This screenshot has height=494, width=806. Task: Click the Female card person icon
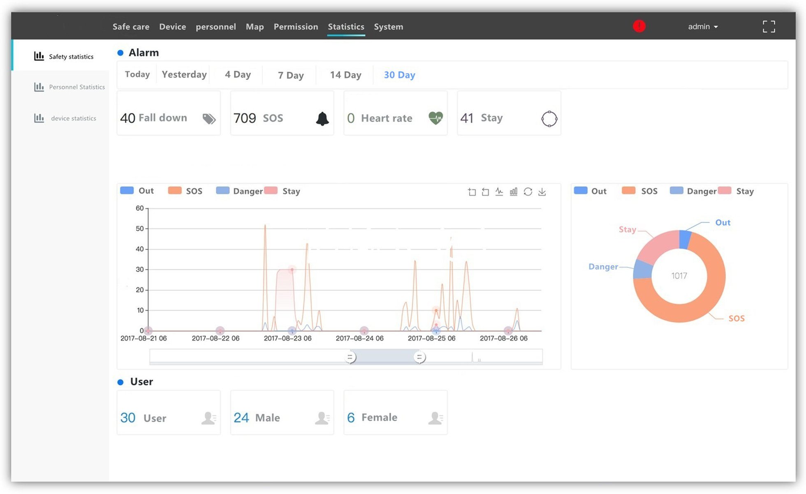coord(436,418)
